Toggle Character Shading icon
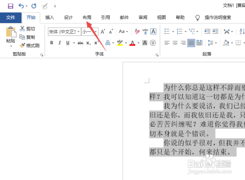Screen dimensions: 245x180 coord(145,43)
